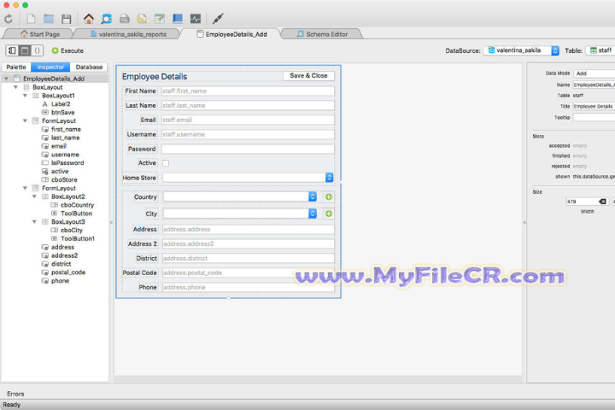This screenshot has height=410, width=615.
Task: Switch to the Palette panel tab
Action: tap(16, 67)
